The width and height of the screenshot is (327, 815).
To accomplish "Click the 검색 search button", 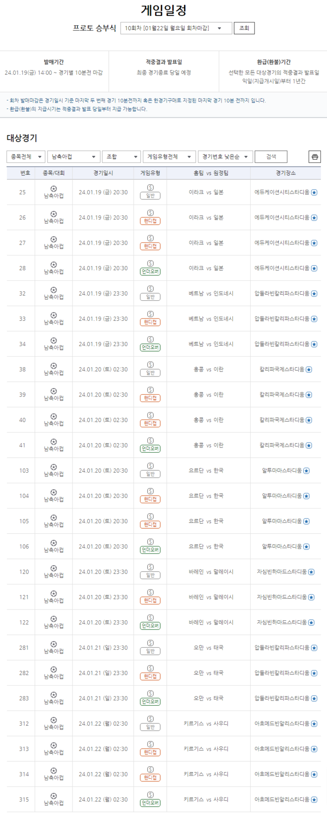I will click(271, 157).
